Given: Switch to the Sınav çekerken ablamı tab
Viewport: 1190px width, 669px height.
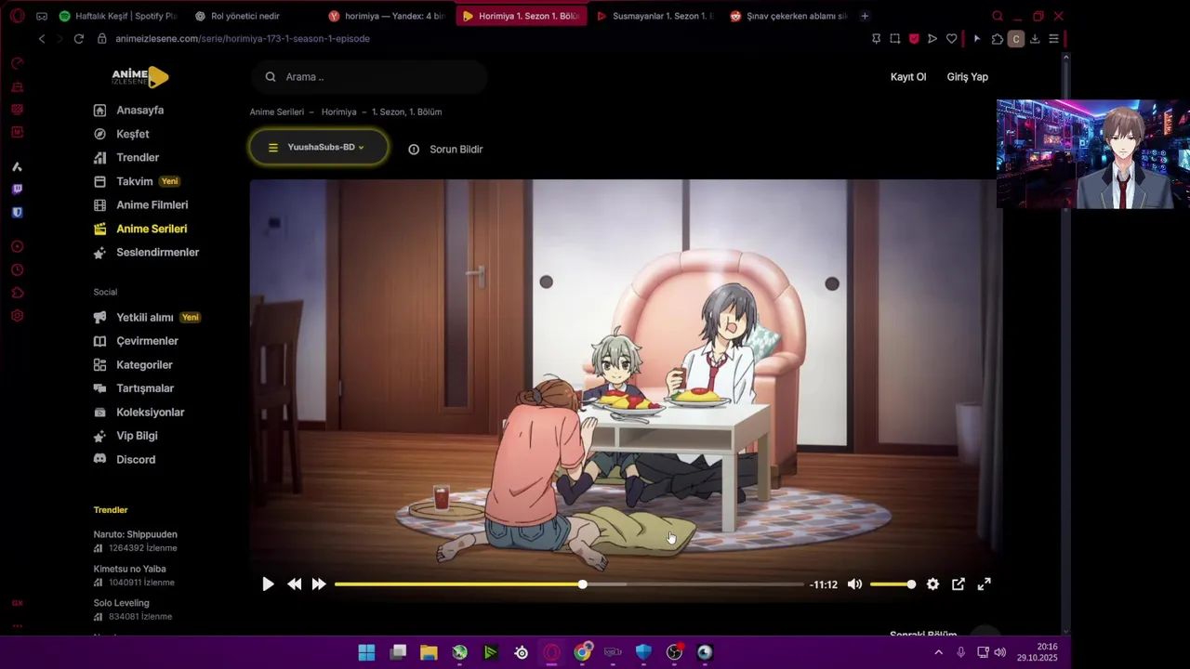Looking at the screenshot, I should (x=788, y=16).
